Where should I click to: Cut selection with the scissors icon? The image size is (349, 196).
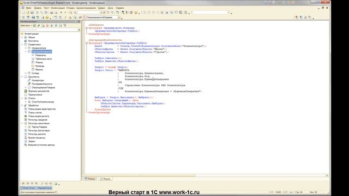[38, 13]
